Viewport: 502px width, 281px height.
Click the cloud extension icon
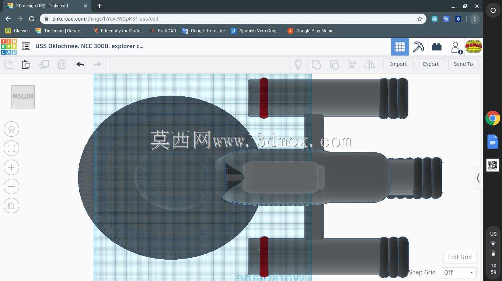(435, 19)
